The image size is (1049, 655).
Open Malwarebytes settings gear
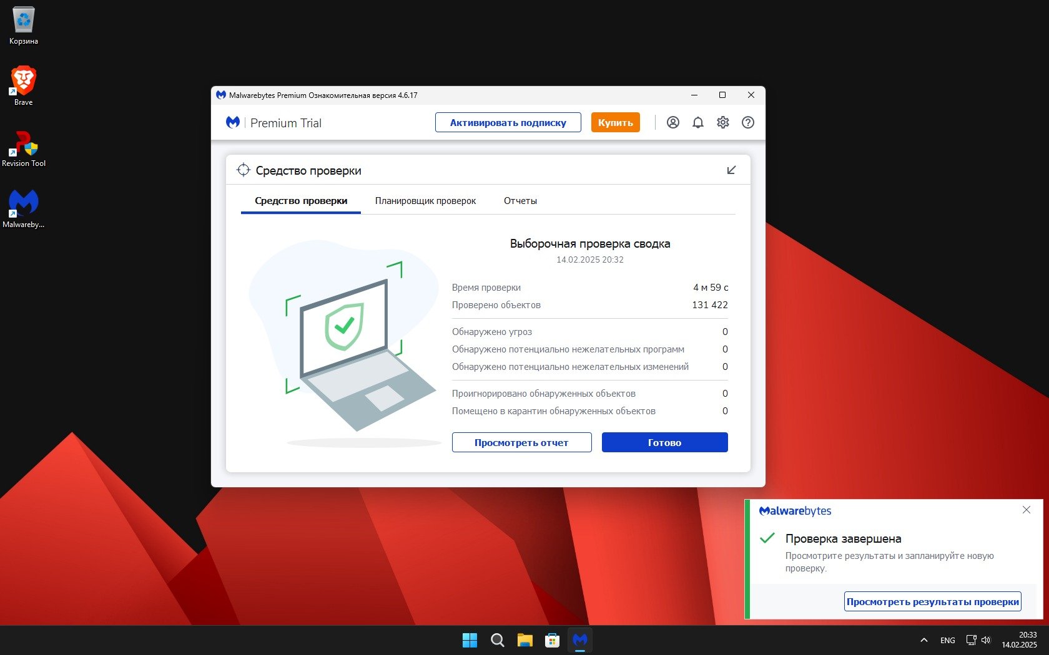[x=723, y=123]
